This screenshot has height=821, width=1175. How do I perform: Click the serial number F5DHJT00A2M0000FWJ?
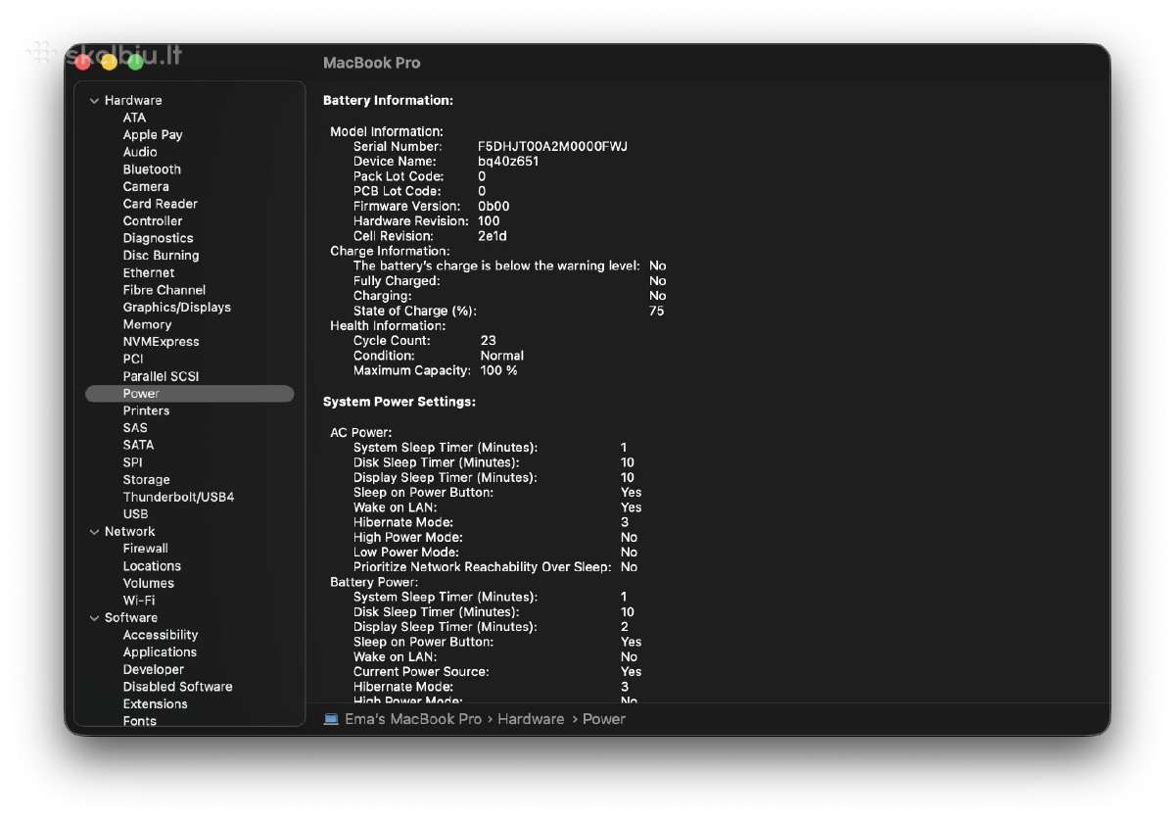coord(552,146)
